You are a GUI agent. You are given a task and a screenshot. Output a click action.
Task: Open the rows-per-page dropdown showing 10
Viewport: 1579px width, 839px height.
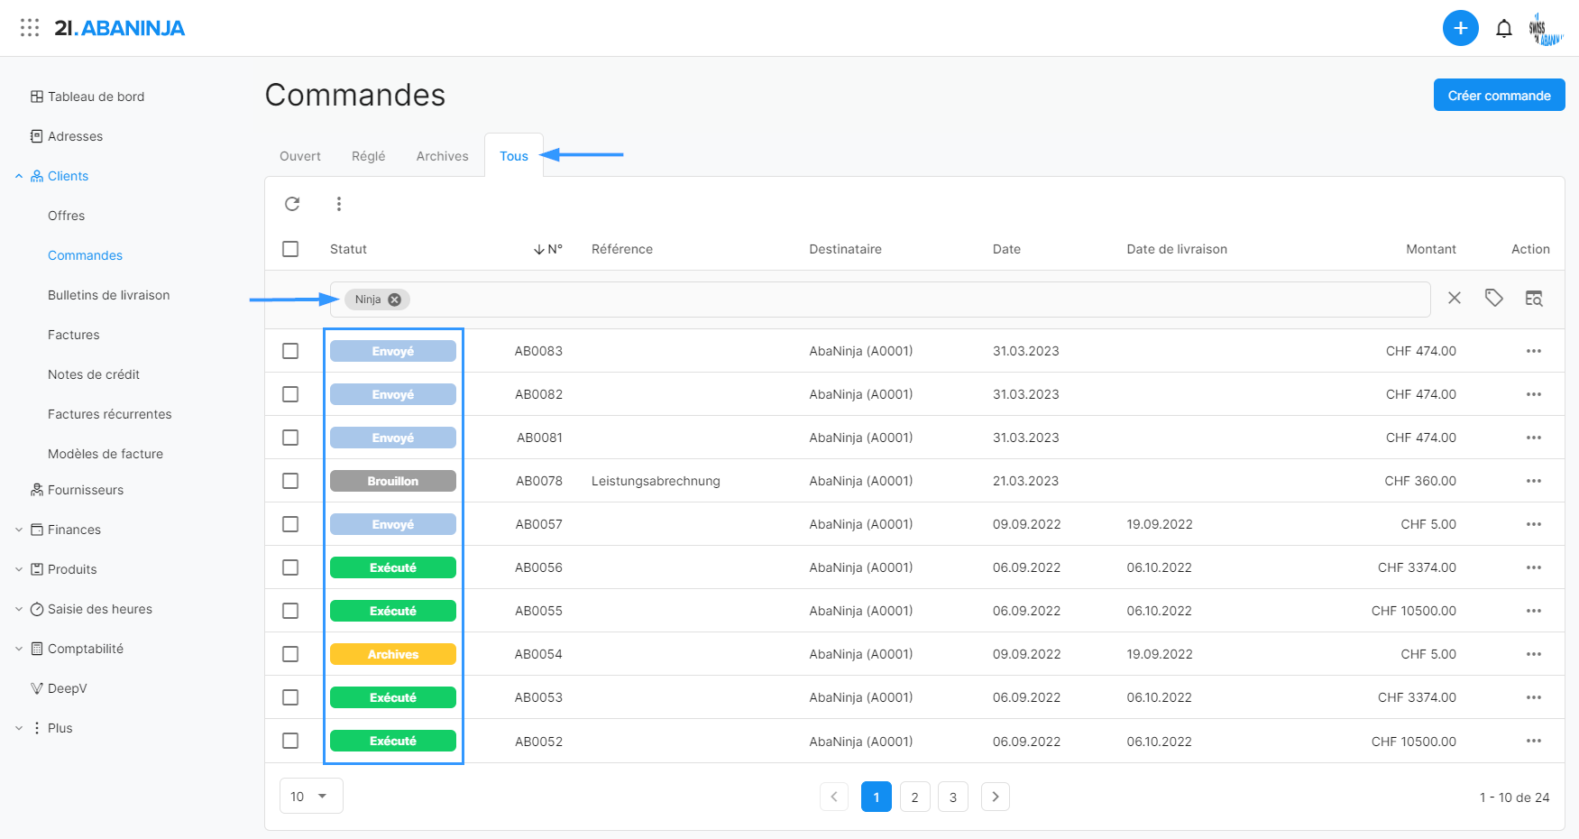coord(310,796)
